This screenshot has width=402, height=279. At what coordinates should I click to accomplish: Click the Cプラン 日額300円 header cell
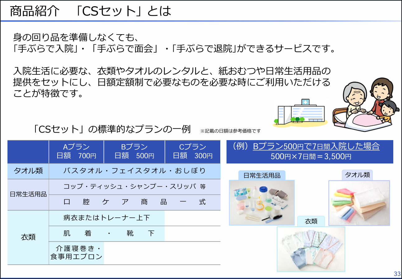click(x=193, y=152)
